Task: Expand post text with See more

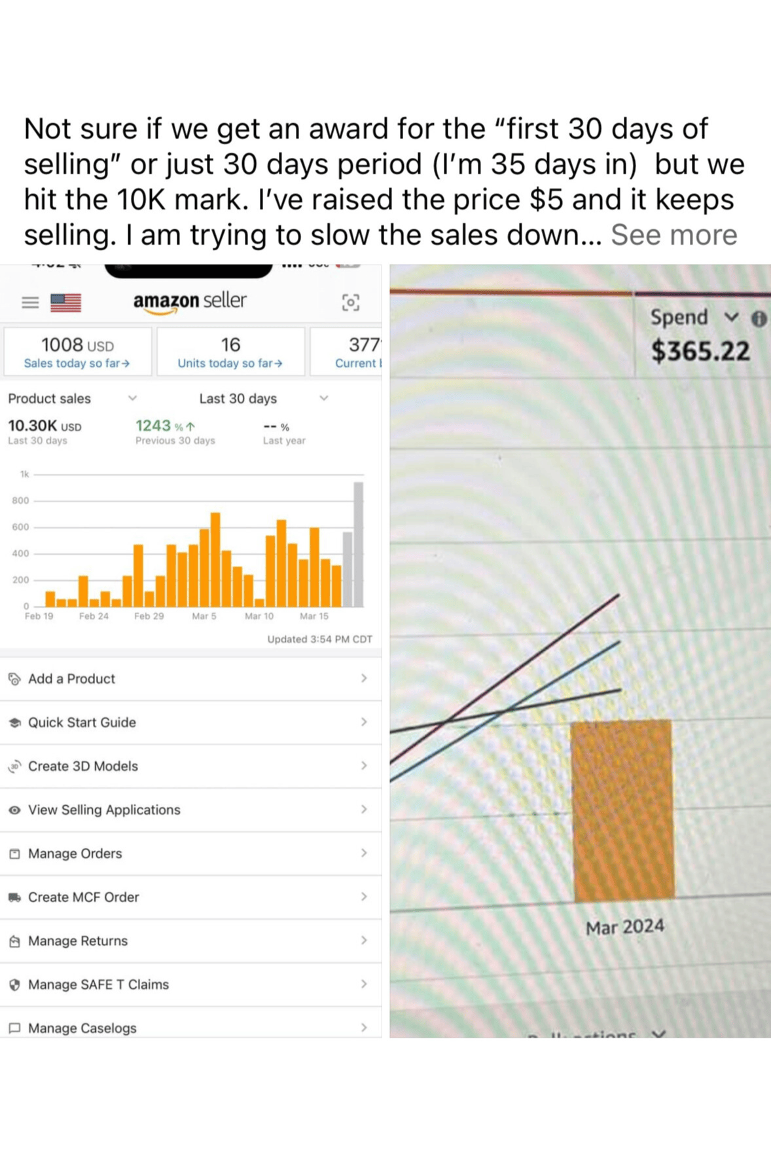Action: click(673, 235)
